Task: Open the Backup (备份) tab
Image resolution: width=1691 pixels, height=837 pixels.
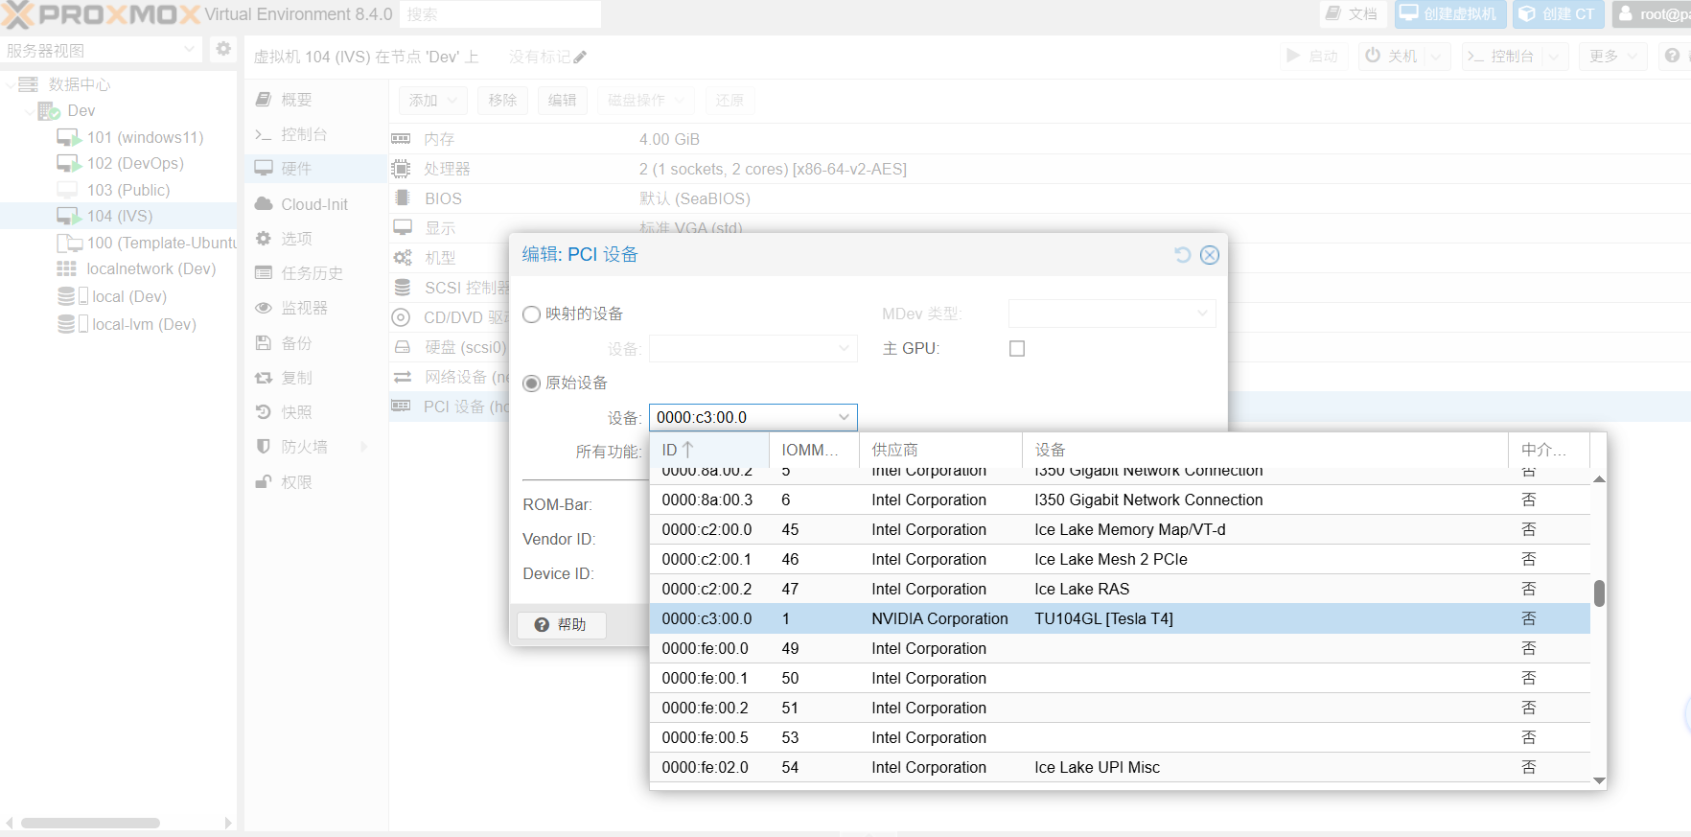Action: (x=314, y=343)
